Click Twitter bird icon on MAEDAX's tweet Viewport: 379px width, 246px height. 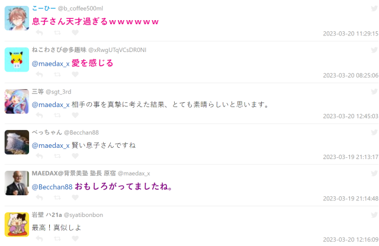374,173
